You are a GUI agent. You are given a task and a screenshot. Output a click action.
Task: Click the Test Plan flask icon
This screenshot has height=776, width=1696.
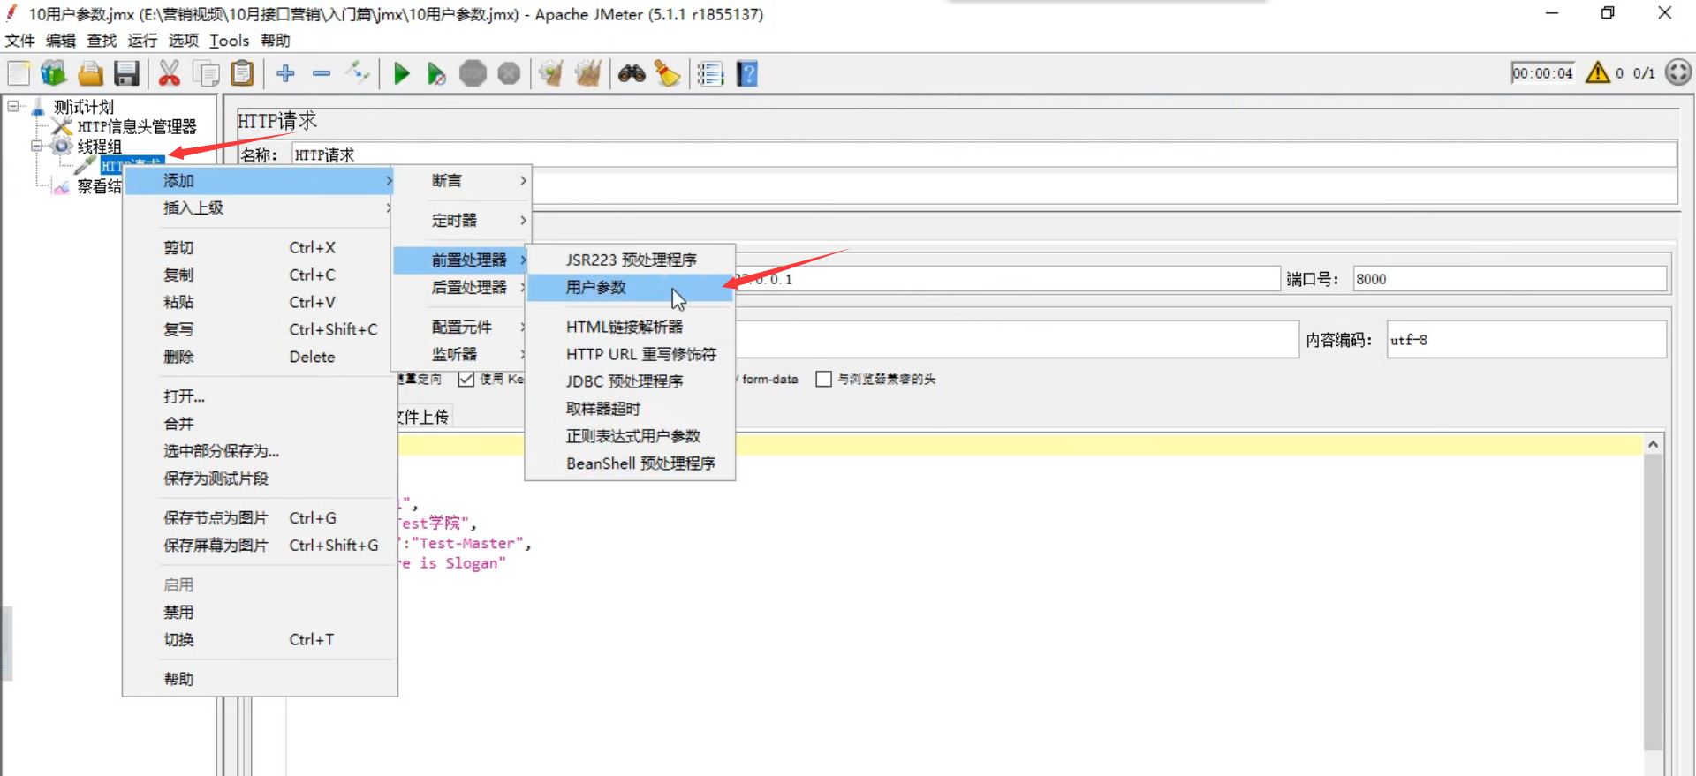38,107
